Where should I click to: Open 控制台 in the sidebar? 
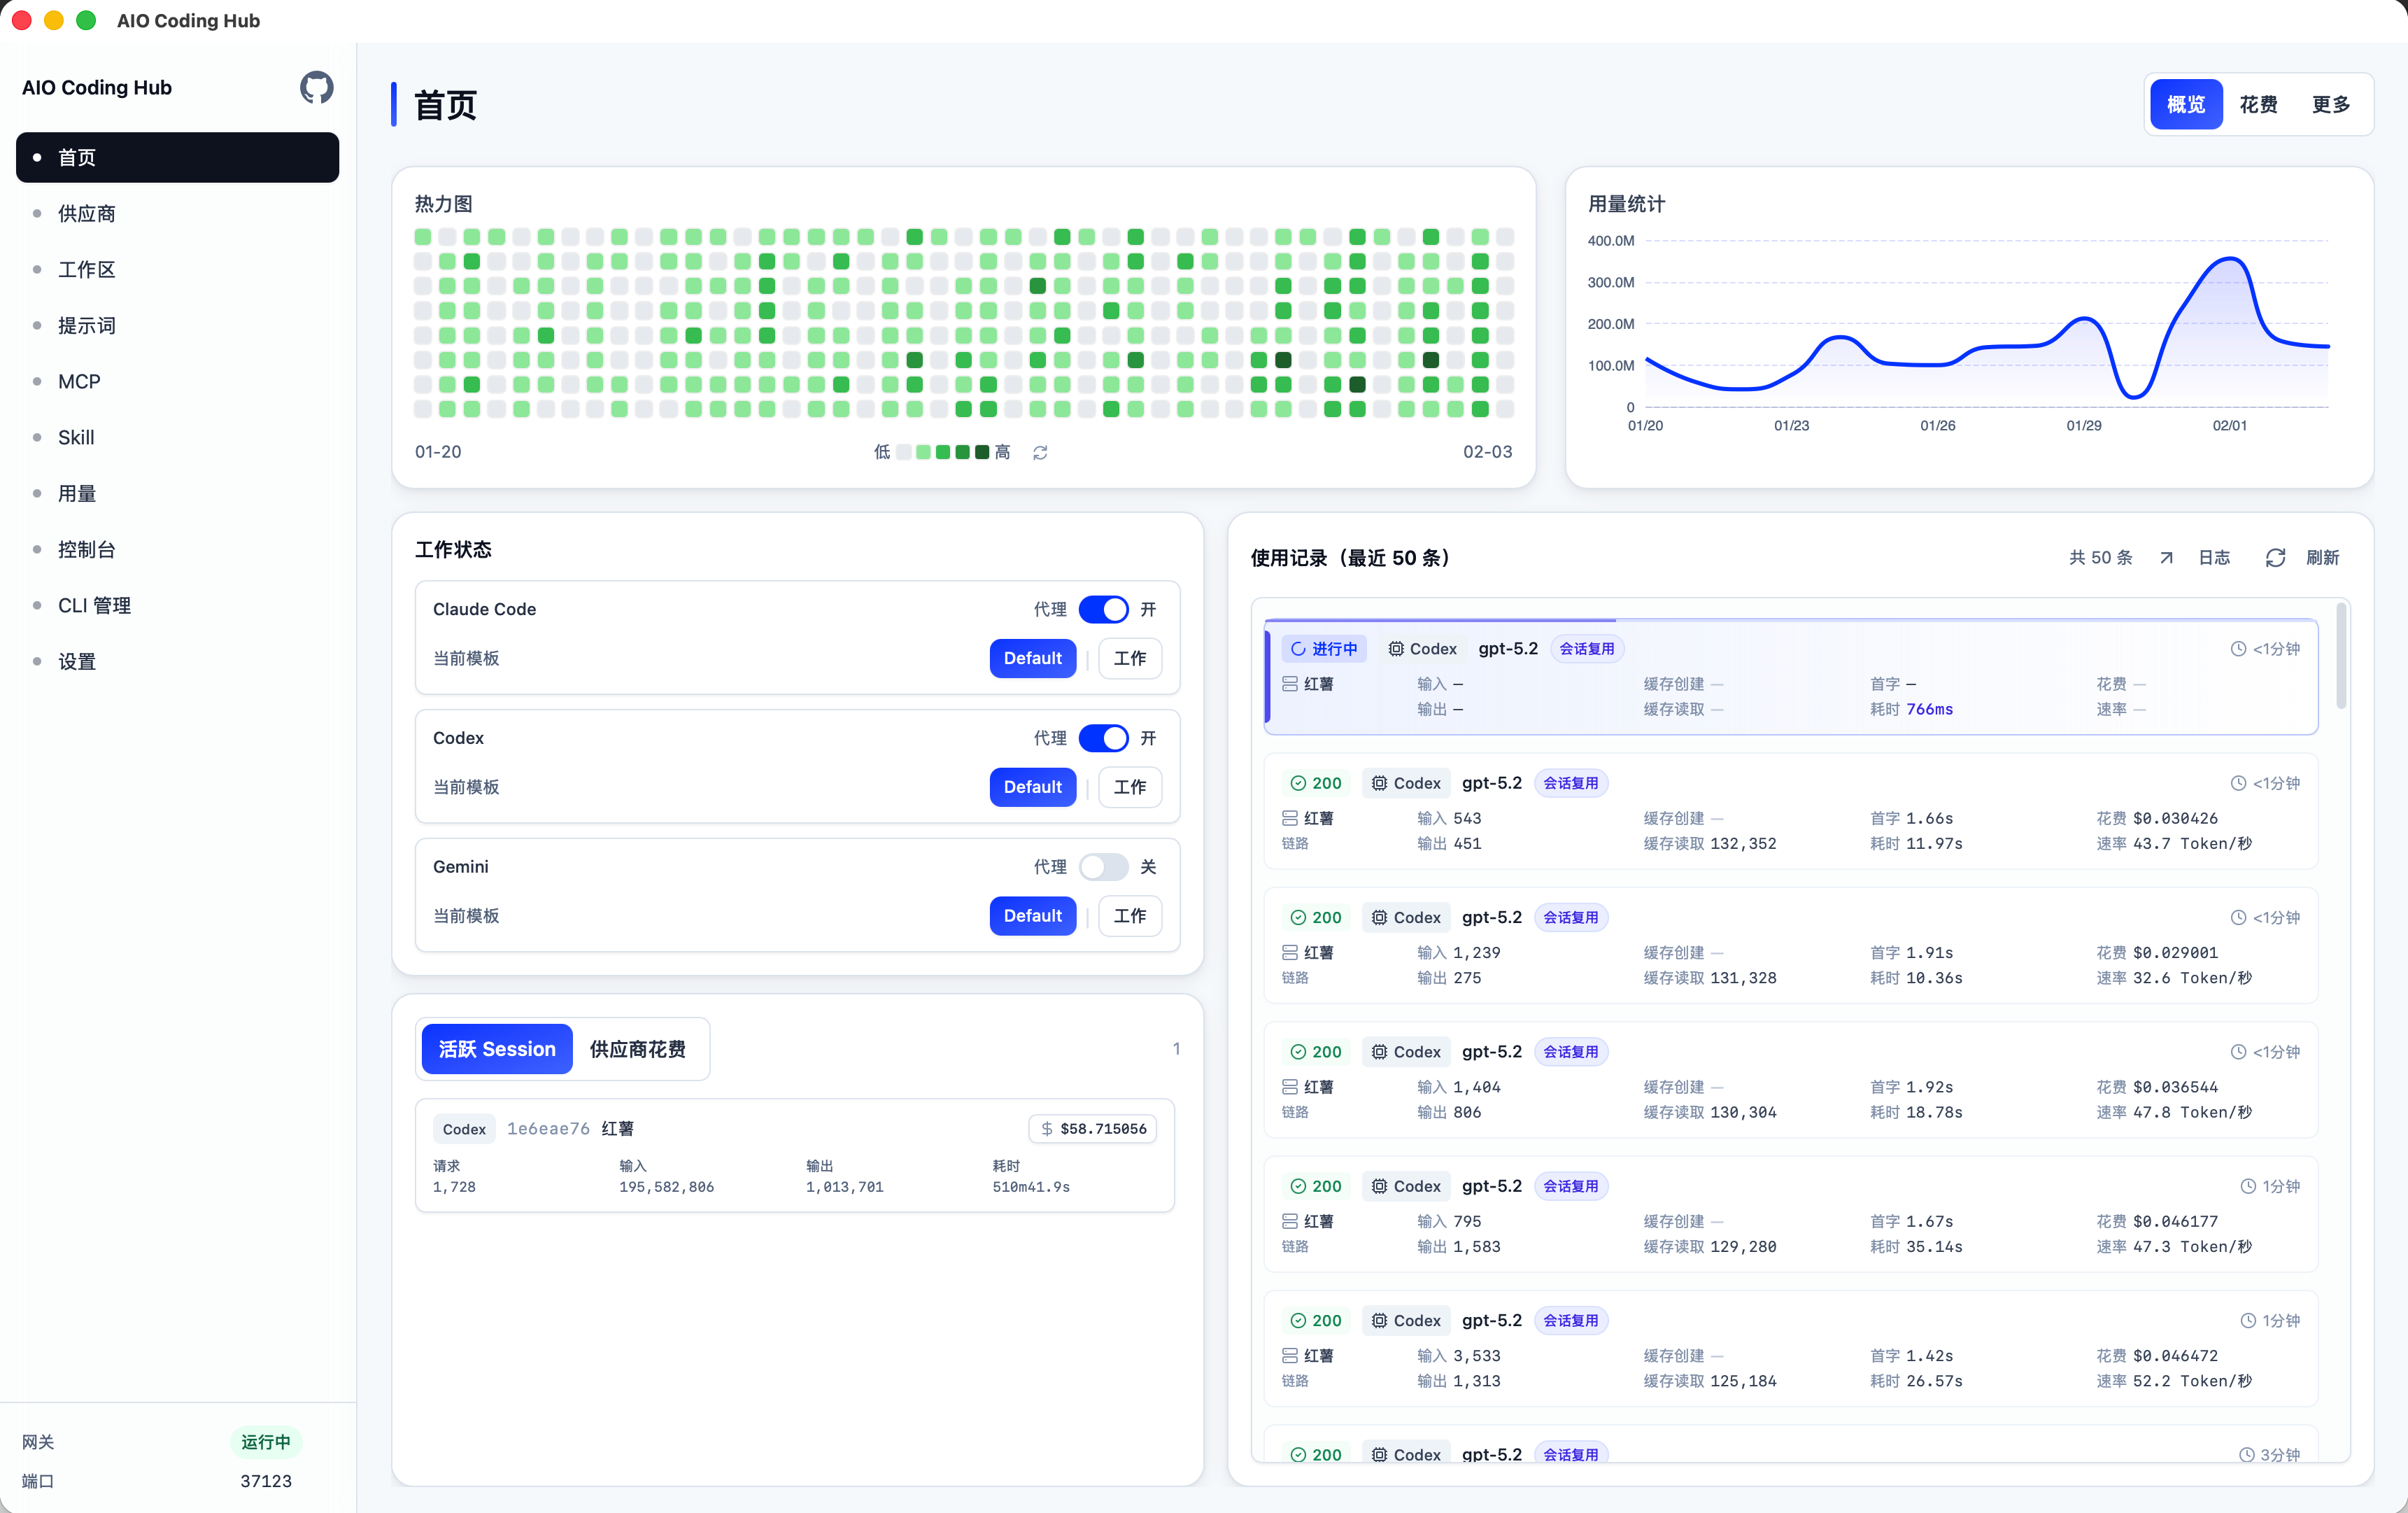click(x=177, y=549)
